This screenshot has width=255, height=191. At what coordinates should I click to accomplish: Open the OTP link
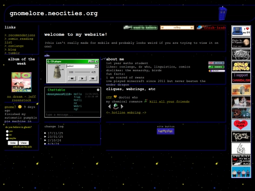click(109, 98)
